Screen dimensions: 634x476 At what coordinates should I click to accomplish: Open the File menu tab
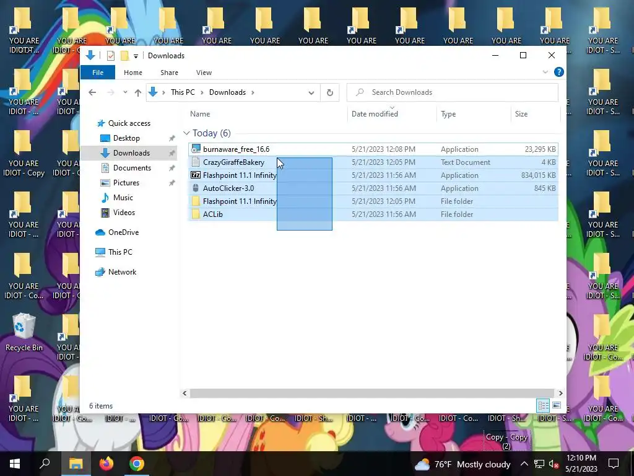click(x=98, y=73)
